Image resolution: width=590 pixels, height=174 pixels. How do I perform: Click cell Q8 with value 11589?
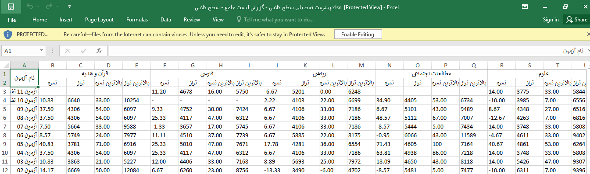point(473,136)
